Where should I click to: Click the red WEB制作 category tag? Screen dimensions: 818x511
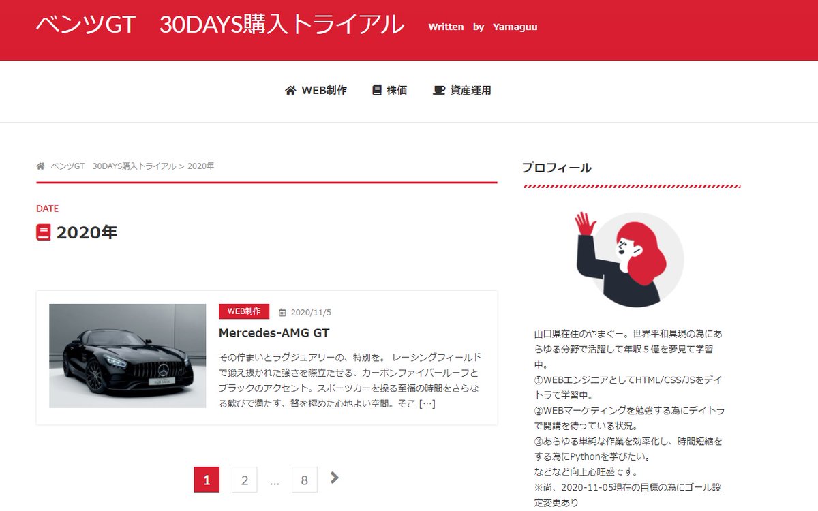click(244, 311)
